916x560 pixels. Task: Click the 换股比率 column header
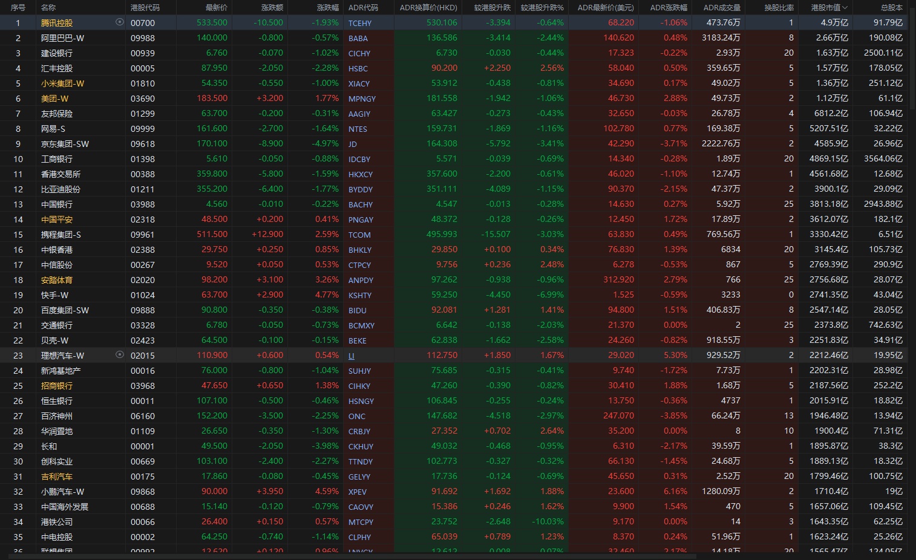(x=779, y=8)
